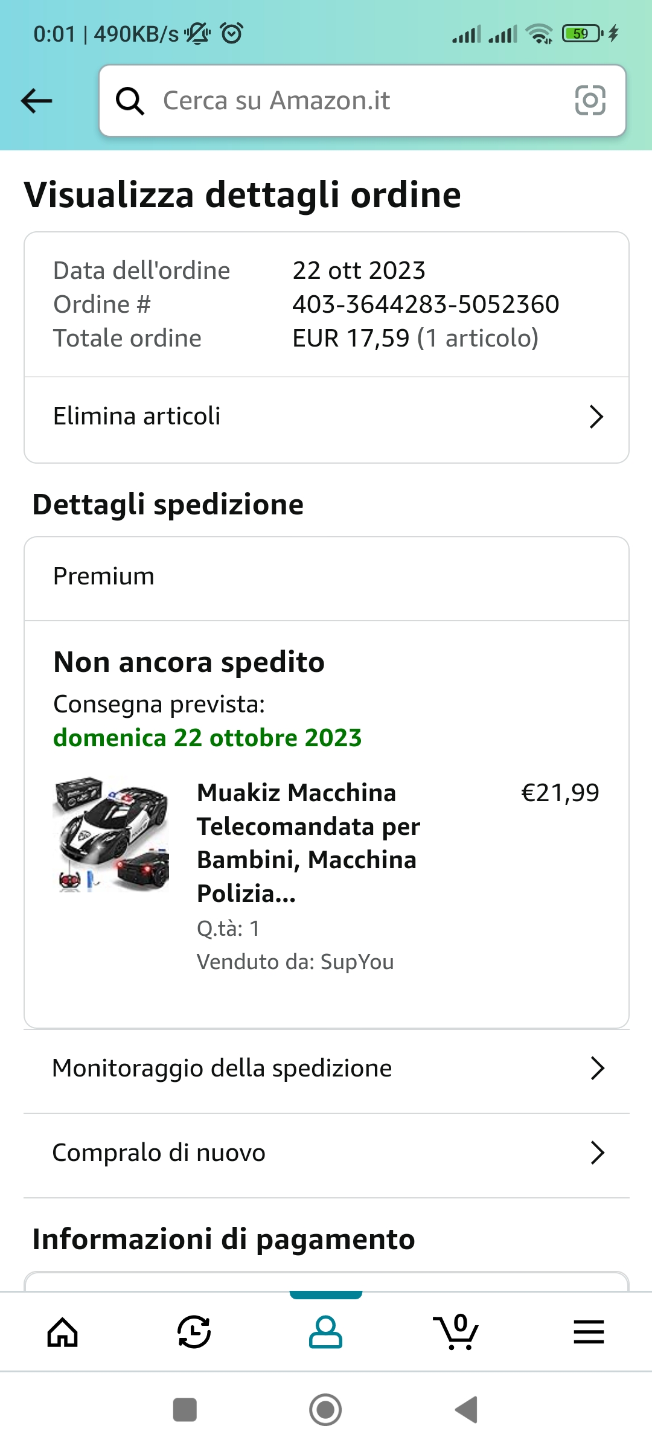The height and width of the screenshot is (1449, 652).
Task: Open camera scan search icon
Action: (x=590, y=101)
